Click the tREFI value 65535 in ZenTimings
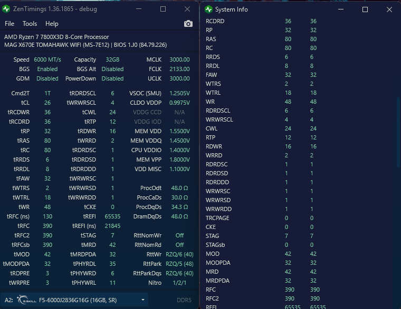This screenshot has height=309, width=401. click(x=112, y=216)
